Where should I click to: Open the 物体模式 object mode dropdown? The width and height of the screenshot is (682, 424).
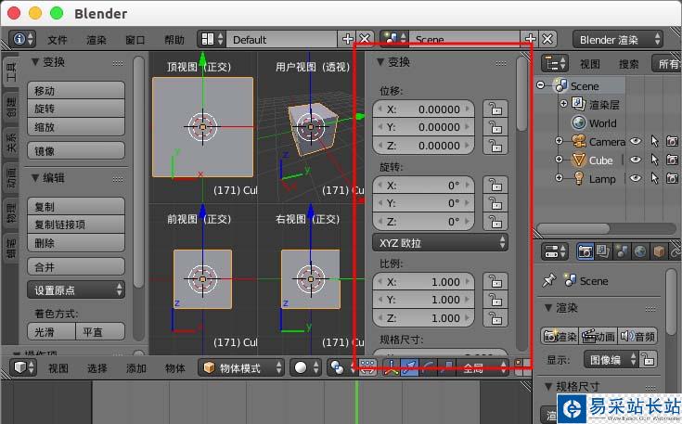coord(241,367)
